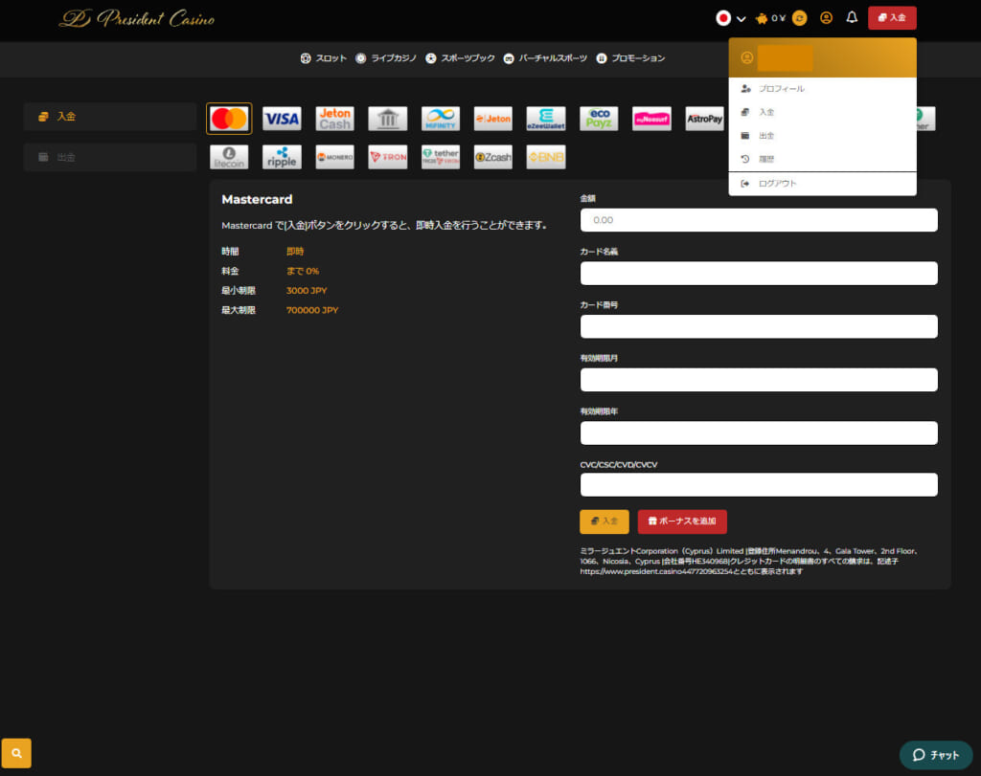Viewport: 981px width, 776px height.
Task: Click the red 入金 button in header
Action: click(892, 18)
